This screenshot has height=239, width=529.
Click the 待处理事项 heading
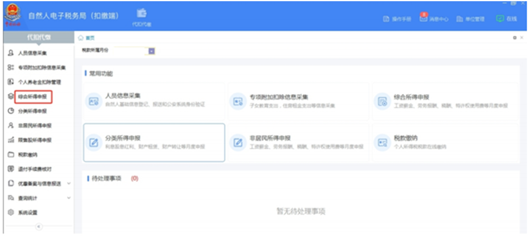pyautogui.click(x=106, y=178)
